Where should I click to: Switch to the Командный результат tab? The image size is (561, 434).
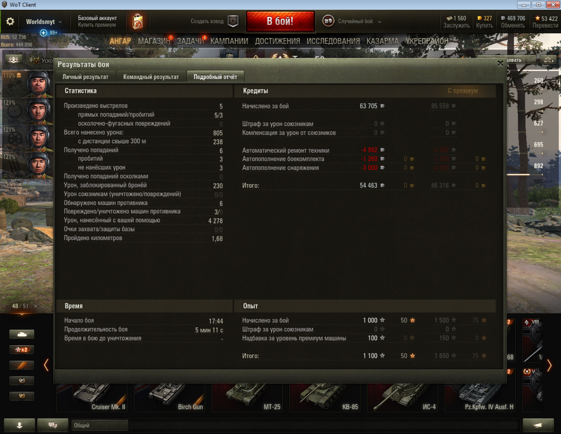151,77
